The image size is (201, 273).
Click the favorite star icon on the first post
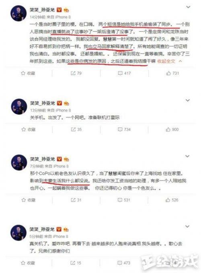23,73
